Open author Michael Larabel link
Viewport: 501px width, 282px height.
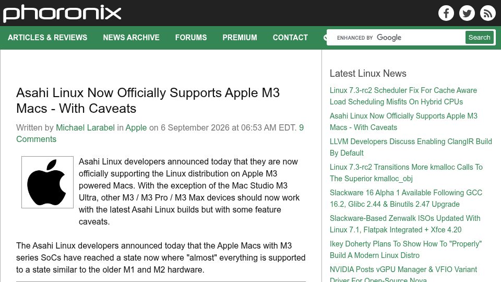tap(85, 127)
